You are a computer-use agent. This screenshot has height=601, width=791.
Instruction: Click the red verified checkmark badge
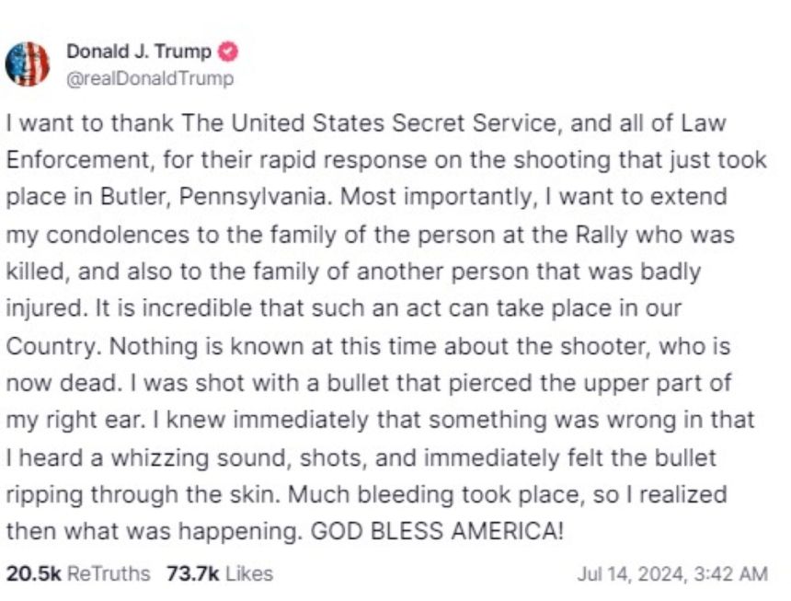228,52
